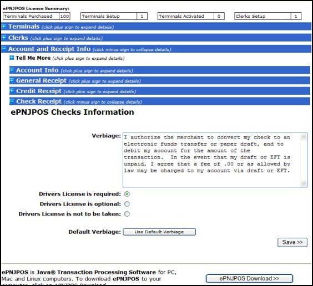Click the General Receipt header title
The image size is (313, 286).
[x=41, y=80]
